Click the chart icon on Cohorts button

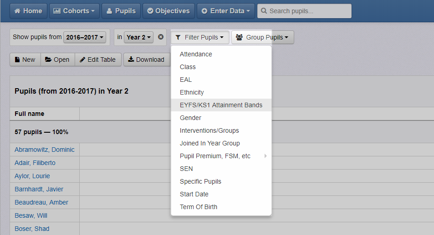57,11
